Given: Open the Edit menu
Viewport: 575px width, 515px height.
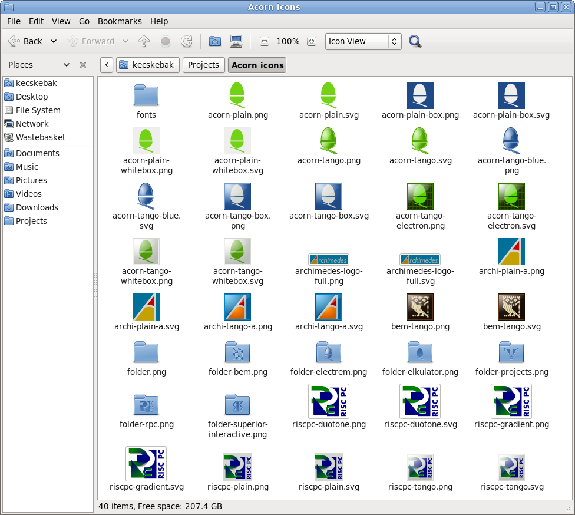Looking at the screenshot, I should click(37, 21).
